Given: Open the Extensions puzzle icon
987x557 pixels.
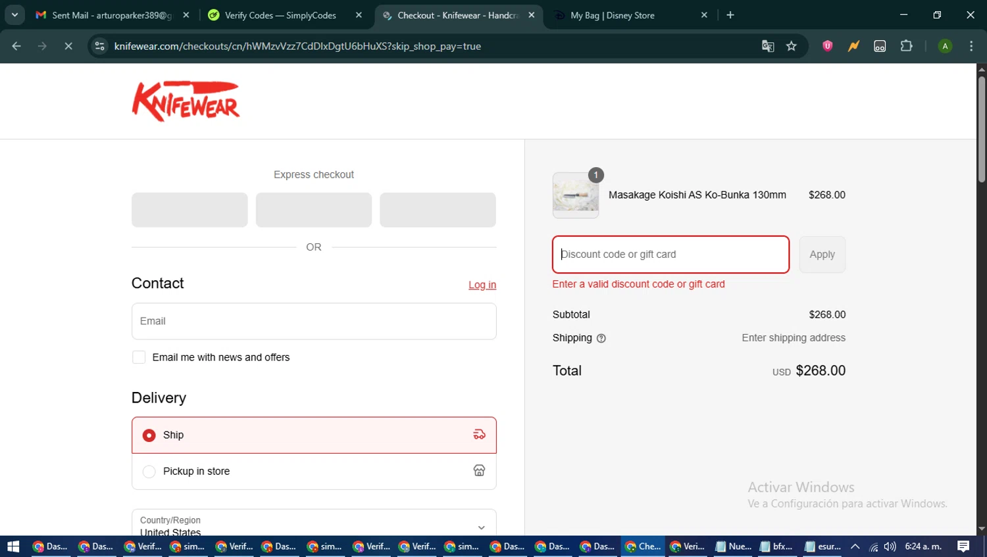Looking at the screenshot, I should point(906,46).
